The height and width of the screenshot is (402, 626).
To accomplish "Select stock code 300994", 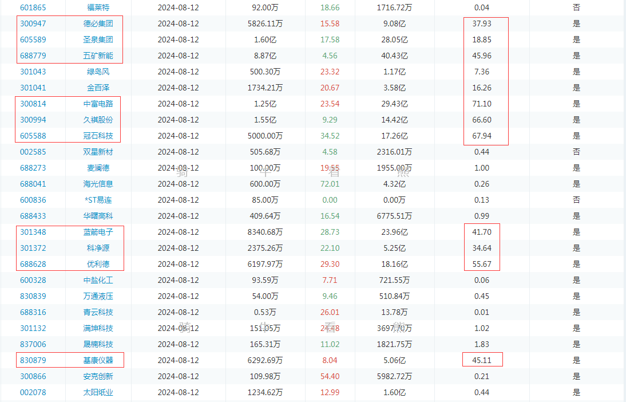I will pyautogui.click(x=33, y=120).
